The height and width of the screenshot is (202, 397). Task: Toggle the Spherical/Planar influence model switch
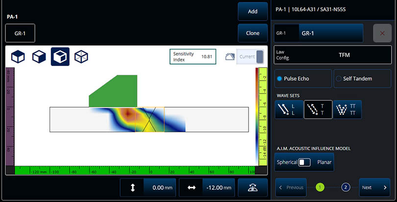pyautogui.click(x=304, y=162)
